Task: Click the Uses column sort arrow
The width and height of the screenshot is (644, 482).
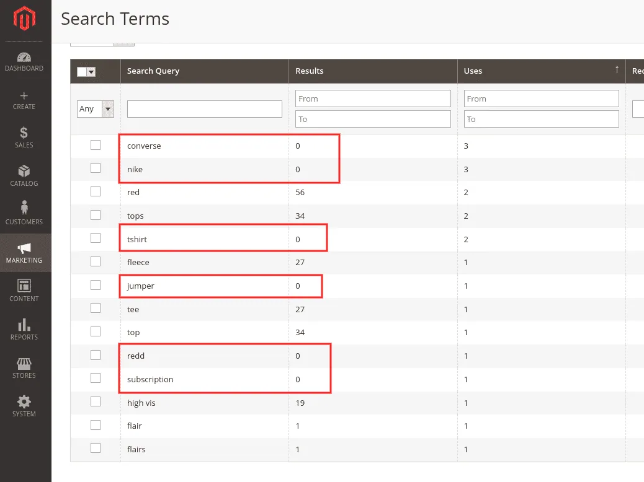Action: tap(617, 70)
